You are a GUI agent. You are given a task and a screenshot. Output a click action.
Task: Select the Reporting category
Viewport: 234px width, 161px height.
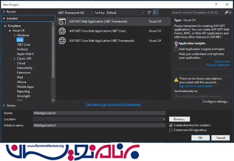23,91
